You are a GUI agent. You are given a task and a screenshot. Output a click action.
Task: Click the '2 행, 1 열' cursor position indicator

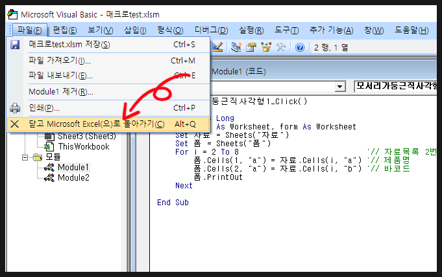coord(331,47)
